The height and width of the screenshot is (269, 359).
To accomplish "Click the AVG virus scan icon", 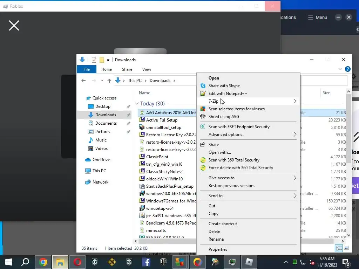I will pos(203,109).
